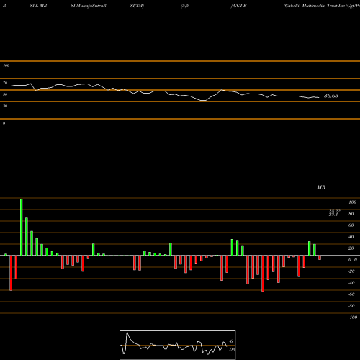Click the 70 level label on RSI axis

(5, 83)
